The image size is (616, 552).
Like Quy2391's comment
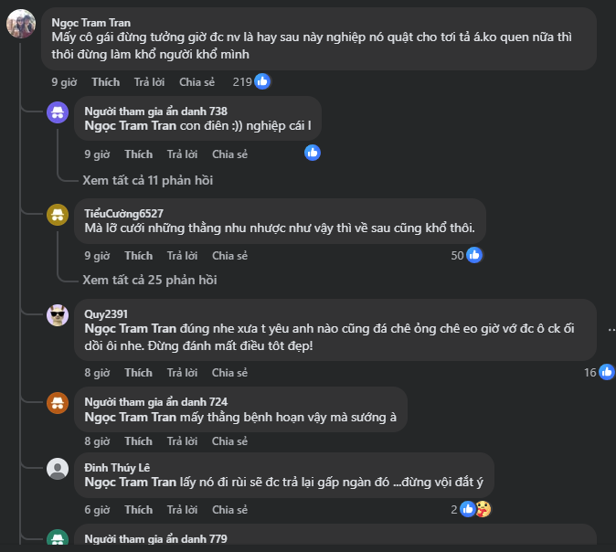pyautogui.click(x=138, y=373)
